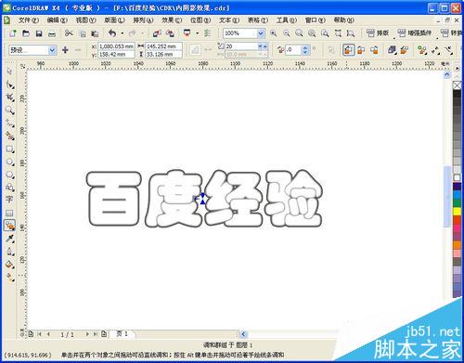Toggle accelerate sizing for the blend
The width and height of the screenshot is (464, 363).
(405, 50)
